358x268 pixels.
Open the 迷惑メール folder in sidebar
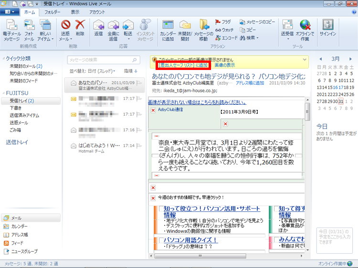click(x=19, y=123)
